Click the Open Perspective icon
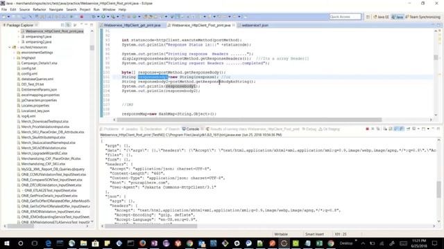Image resolution: width=444 pixels, height=249 pixels. [368, 17]
